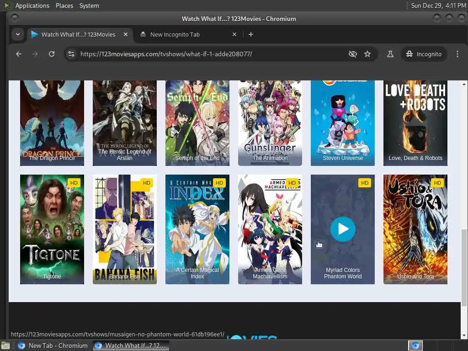The image size is (468, 351).
Task: Click HD badge on Ushio and Tora
Action: tap(437, 183)
